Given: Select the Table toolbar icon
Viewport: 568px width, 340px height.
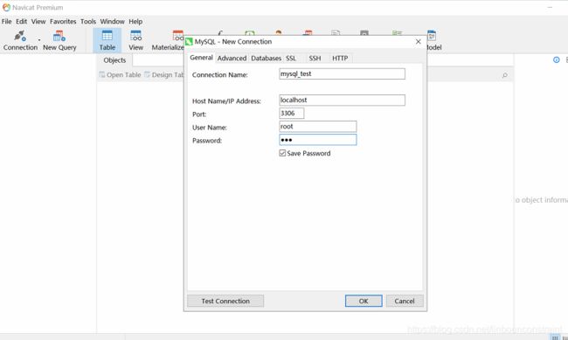Looking at the screenshot, I should (x=107, y=40).
